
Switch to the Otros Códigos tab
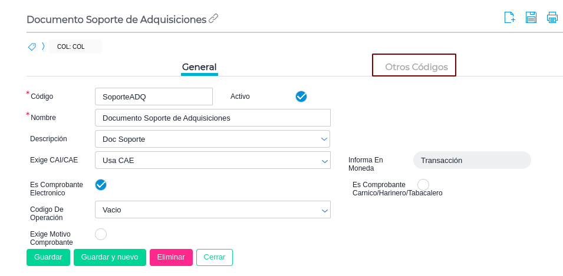pyautogui.click(x=416, y=67)
